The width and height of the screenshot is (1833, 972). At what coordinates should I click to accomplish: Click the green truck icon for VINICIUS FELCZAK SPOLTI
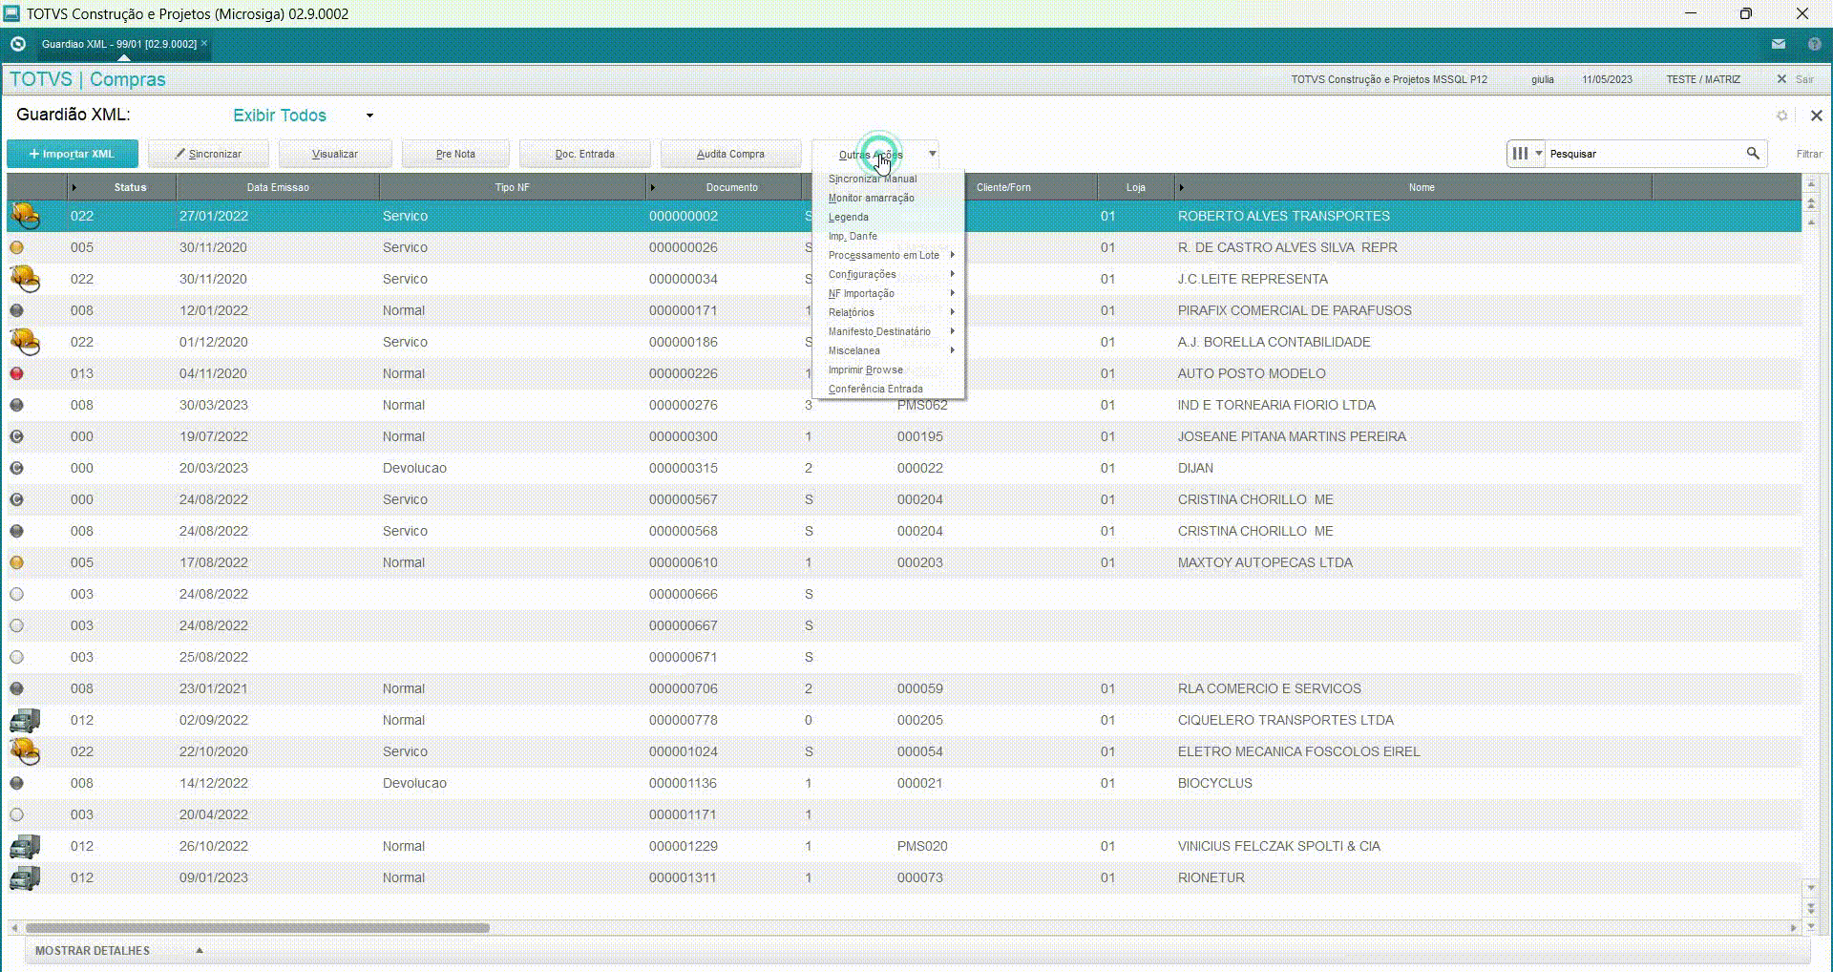point(25,846)
